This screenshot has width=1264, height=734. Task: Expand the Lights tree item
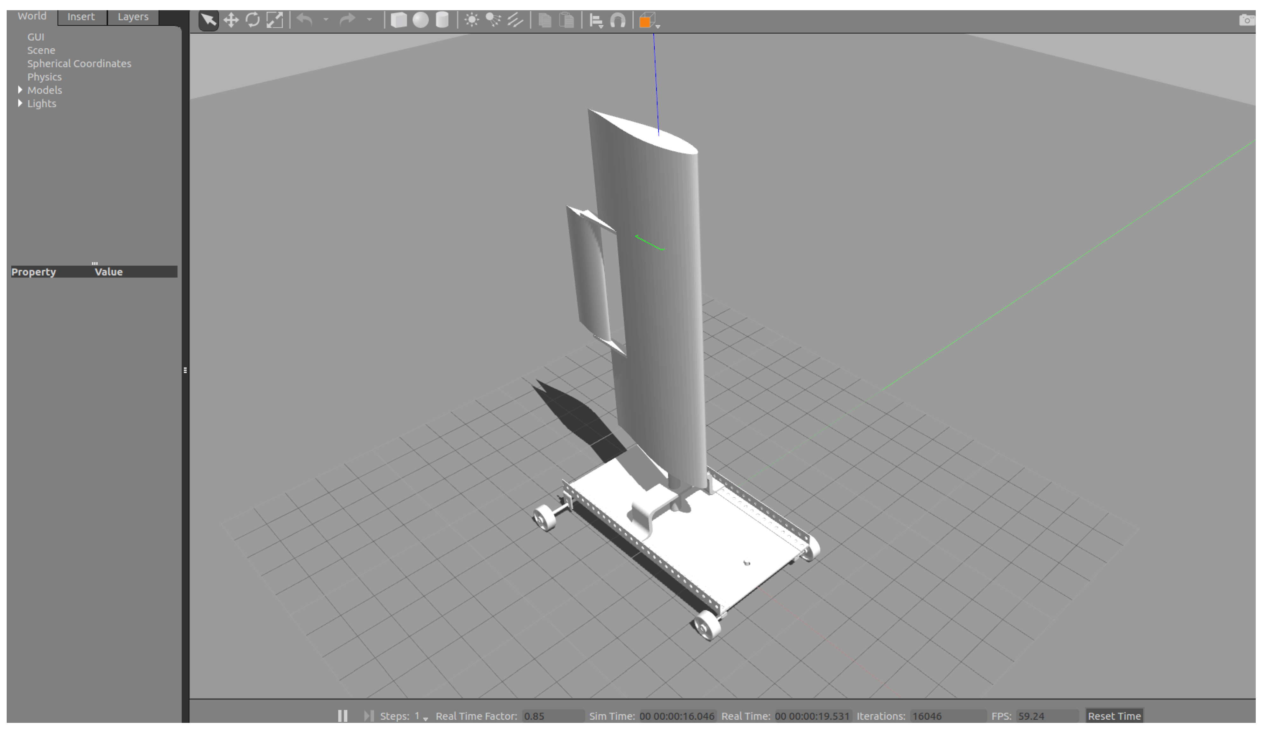(x=20, y=103)
